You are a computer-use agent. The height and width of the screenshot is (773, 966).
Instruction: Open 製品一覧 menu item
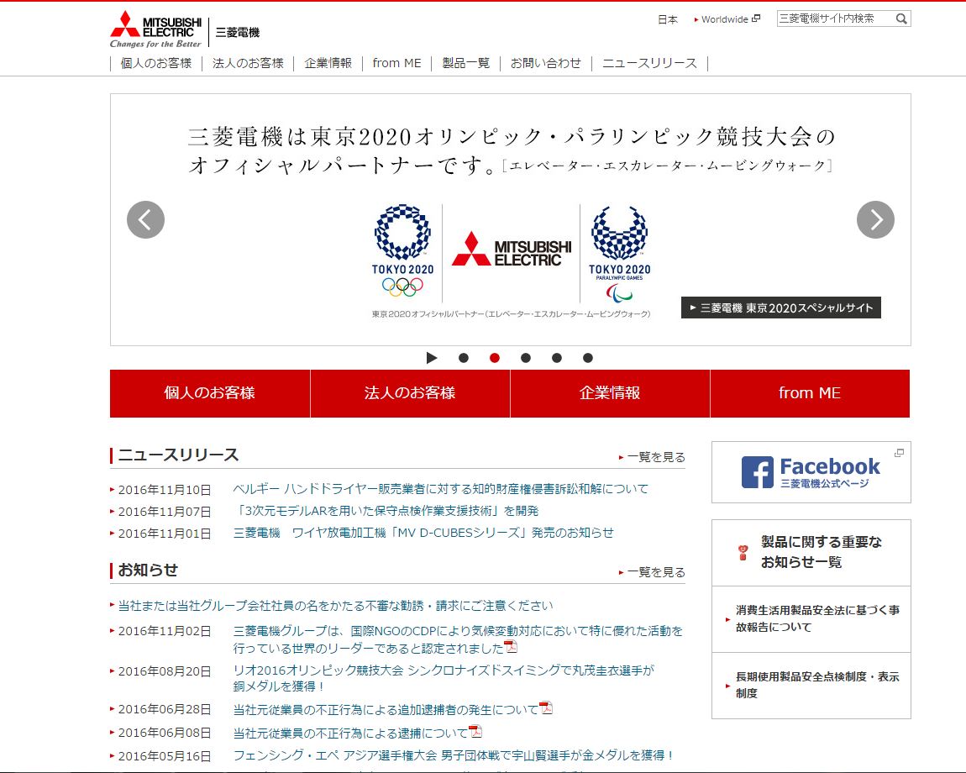point(465,63)
